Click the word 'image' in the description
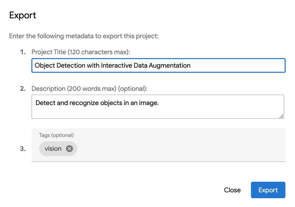This screenshot has height=207, width=295. [149, 103]
